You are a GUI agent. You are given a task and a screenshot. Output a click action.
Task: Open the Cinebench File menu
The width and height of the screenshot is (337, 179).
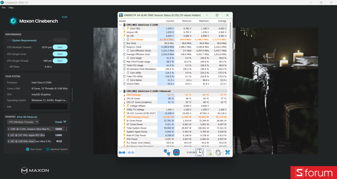(3, 8)
